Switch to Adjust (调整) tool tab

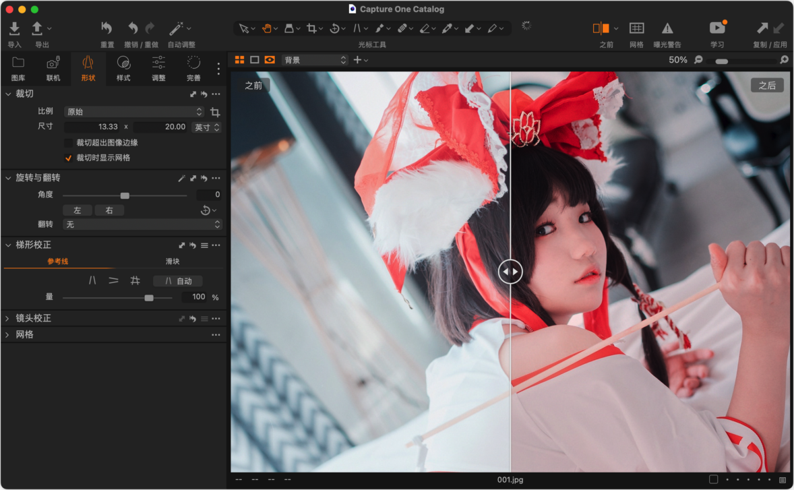click(x=158, y=69)
